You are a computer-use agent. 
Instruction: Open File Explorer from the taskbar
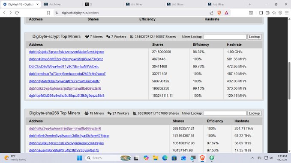coord(156,158)
